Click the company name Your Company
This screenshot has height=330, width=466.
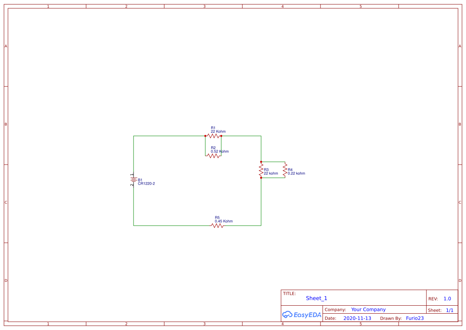pyautogui.click(x=368, y=309)
